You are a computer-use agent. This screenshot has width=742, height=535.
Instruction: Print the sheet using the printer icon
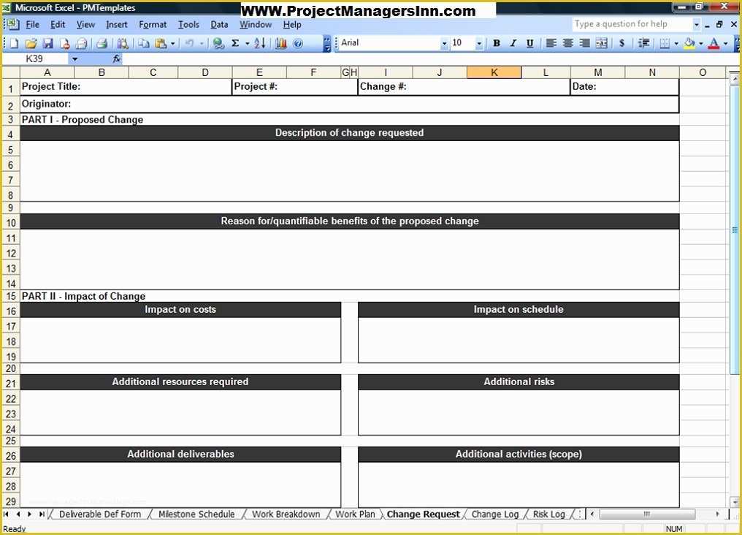(102, 44)
